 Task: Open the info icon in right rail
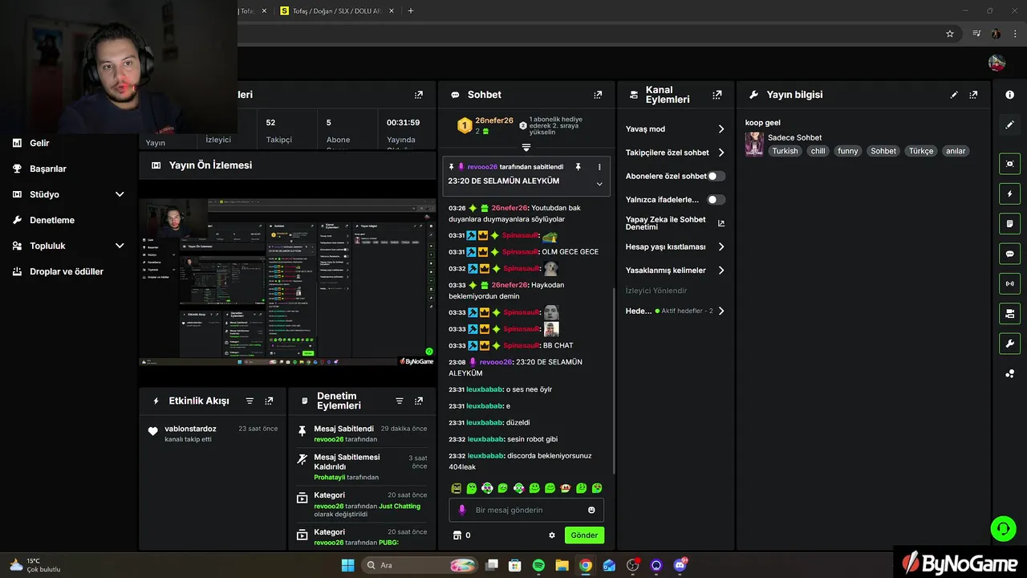[1009, 95]
